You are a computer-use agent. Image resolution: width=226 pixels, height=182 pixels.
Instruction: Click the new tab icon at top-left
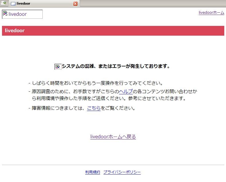(3, 3)
